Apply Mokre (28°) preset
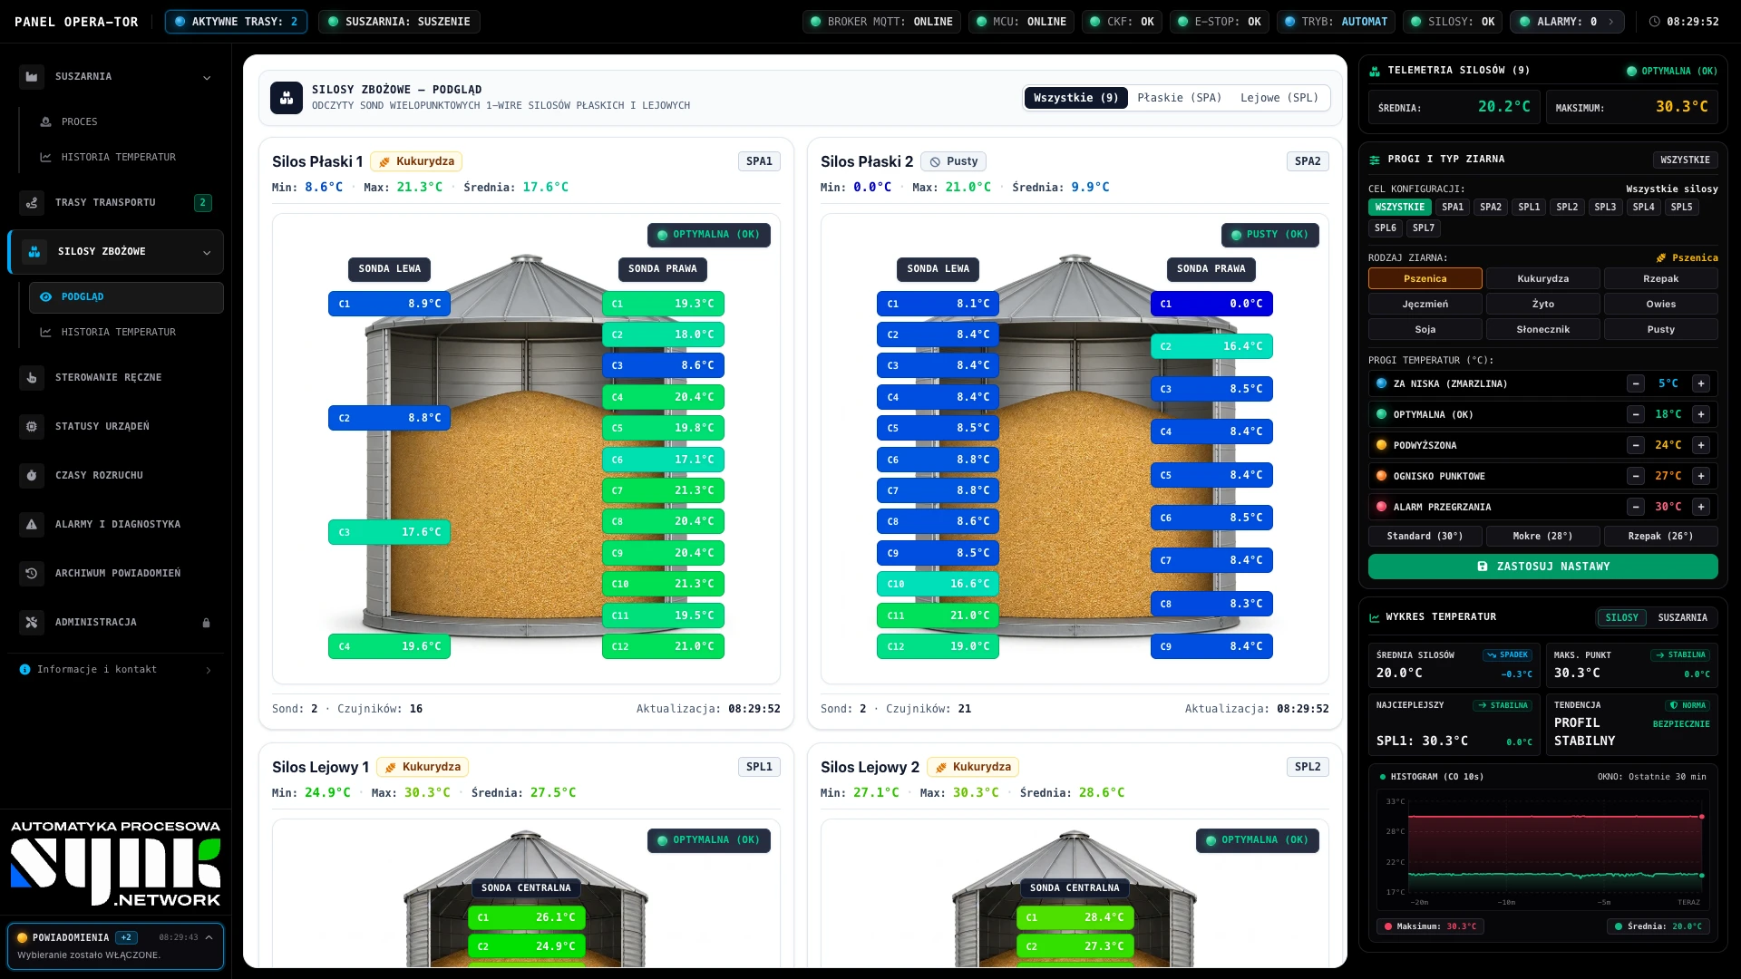1741x979 pixels. coord(1542,537)
